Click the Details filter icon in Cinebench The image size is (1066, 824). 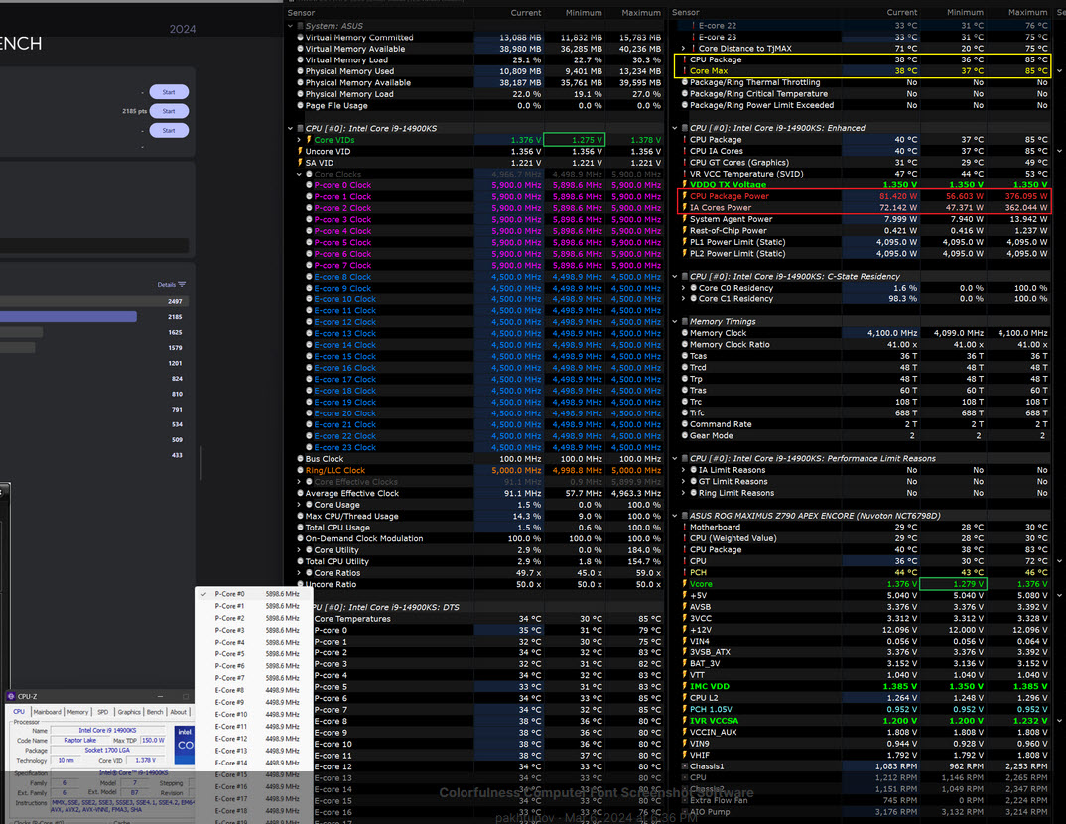pos(182,284)
